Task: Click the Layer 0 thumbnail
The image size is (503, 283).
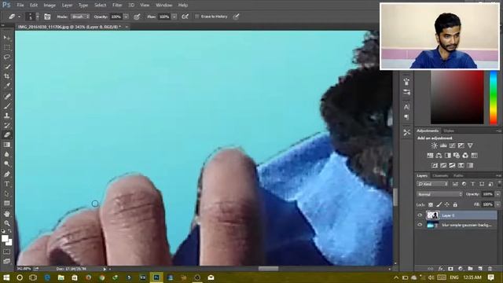Action: 432,215
